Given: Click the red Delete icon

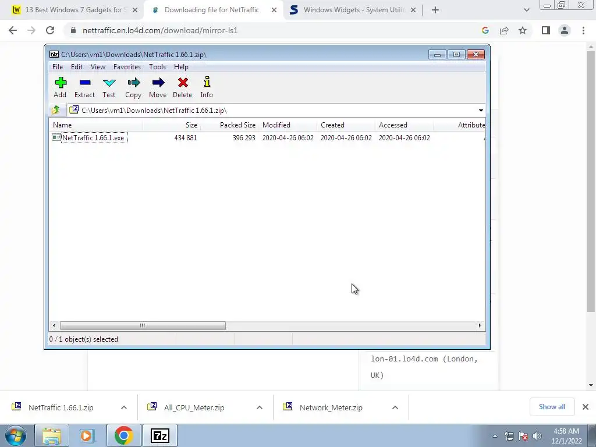Looking at the screenshot, I should (x=183, y=83).
